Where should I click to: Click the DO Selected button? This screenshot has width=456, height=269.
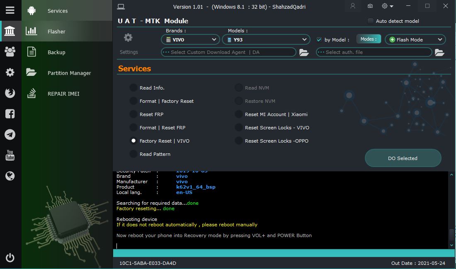403,158
